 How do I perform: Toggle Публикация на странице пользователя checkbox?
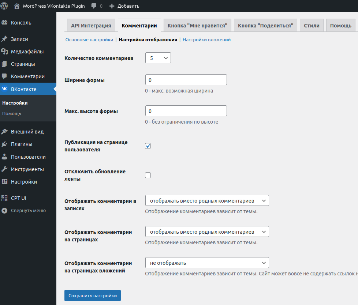148,146
